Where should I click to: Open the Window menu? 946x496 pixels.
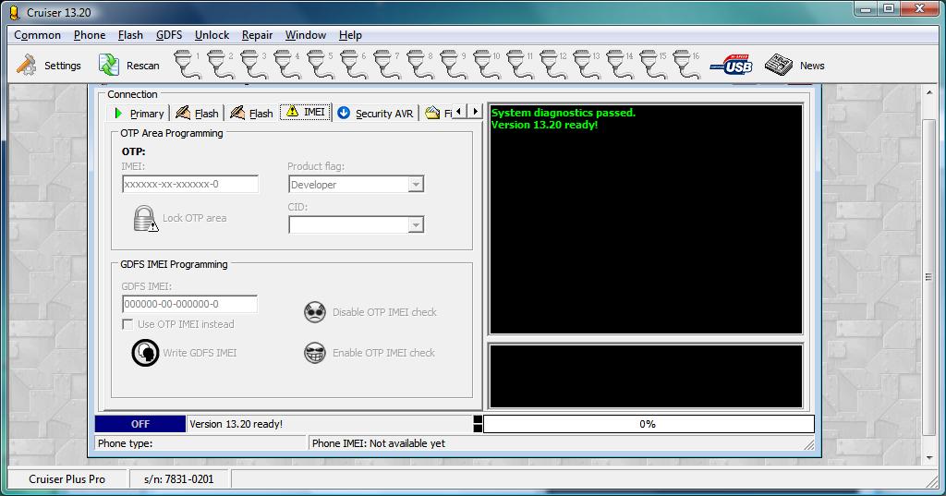pyautogui.click(x=305, y=35)
